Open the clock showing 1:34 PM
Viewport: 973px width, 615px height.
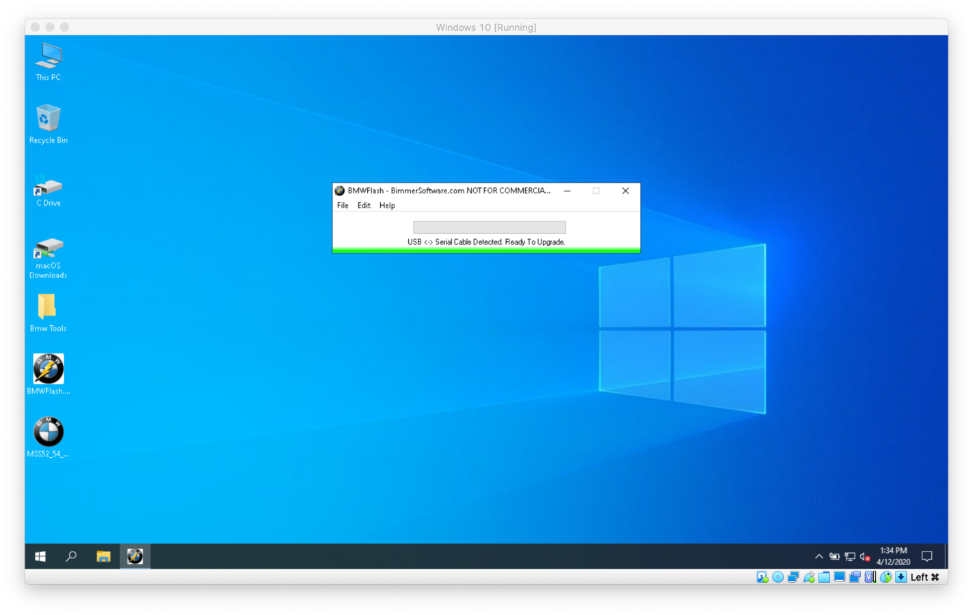point(894,556)
